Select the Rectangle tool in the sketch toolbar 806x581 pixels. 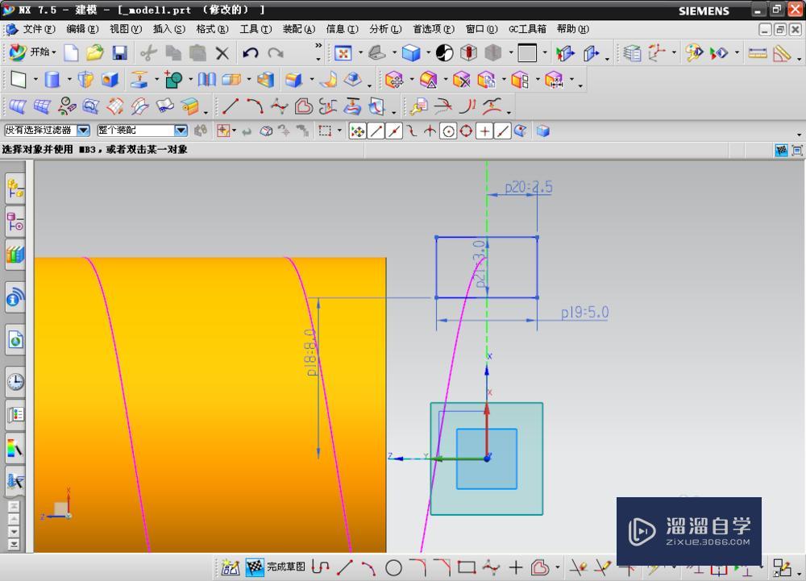(466, 567)
